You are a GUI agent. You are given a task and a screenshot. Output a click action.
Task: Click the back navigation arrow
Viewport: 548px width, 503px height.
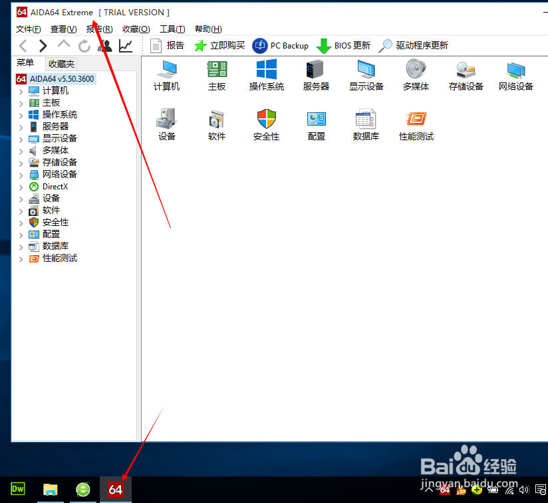(x=23, y=46)
